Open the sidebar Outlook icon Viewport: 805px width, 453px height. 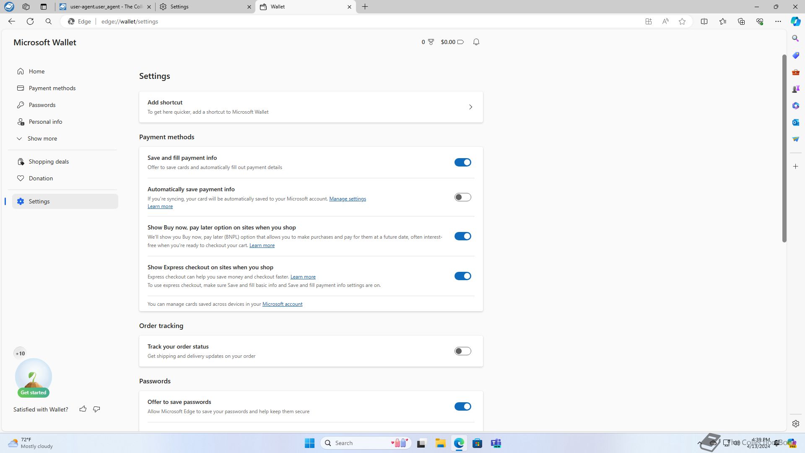[x=795, y=122]
